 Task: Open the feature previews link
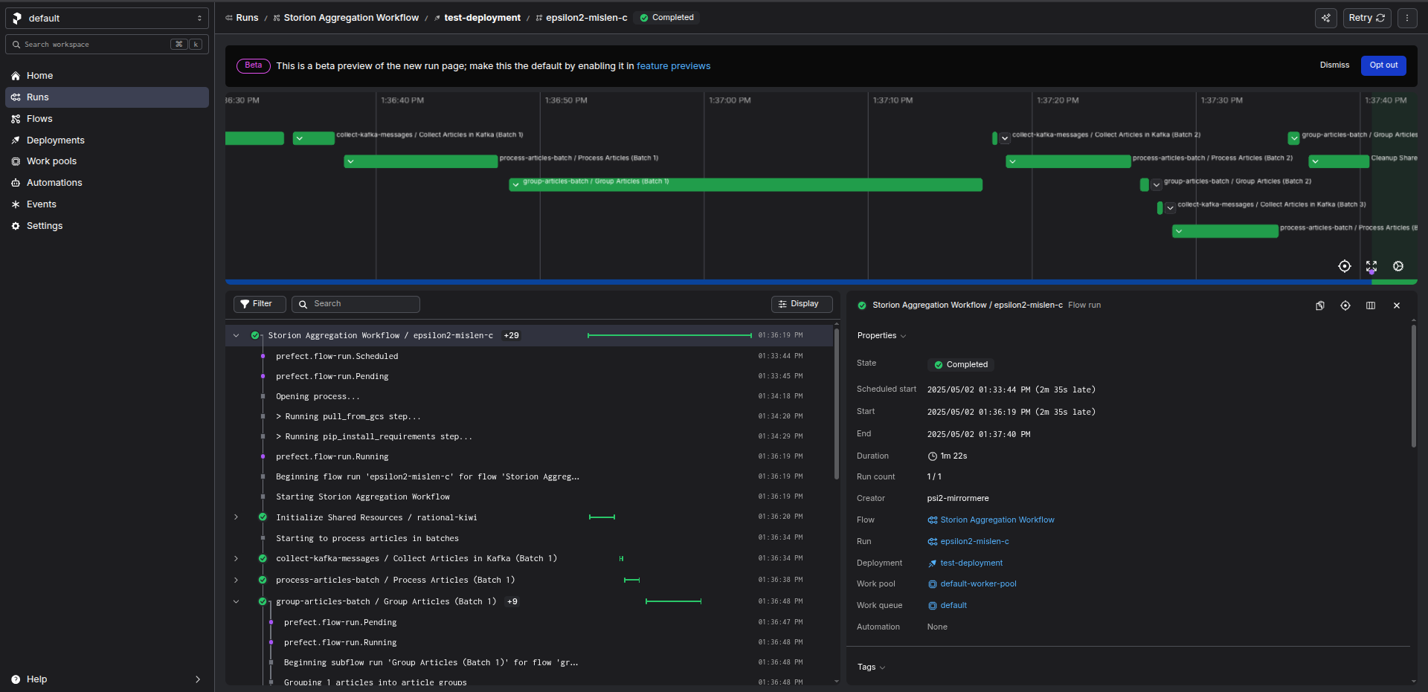[673, 66]
